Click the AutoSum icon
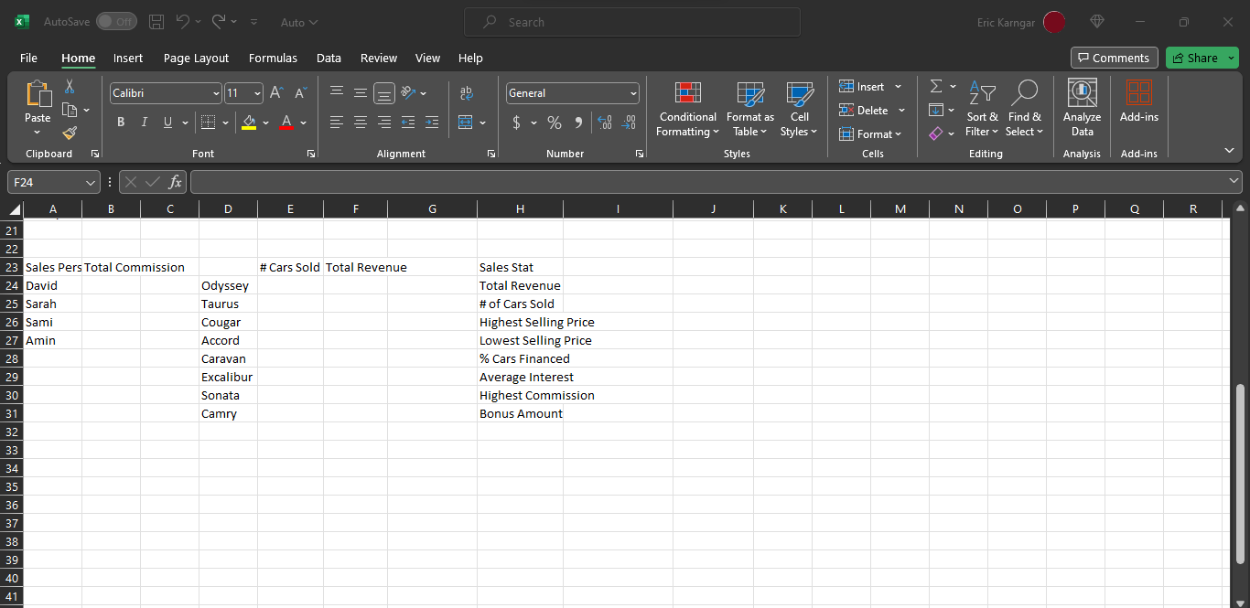This screenshot has width=1250, height=608. click(x=935, y=86)
